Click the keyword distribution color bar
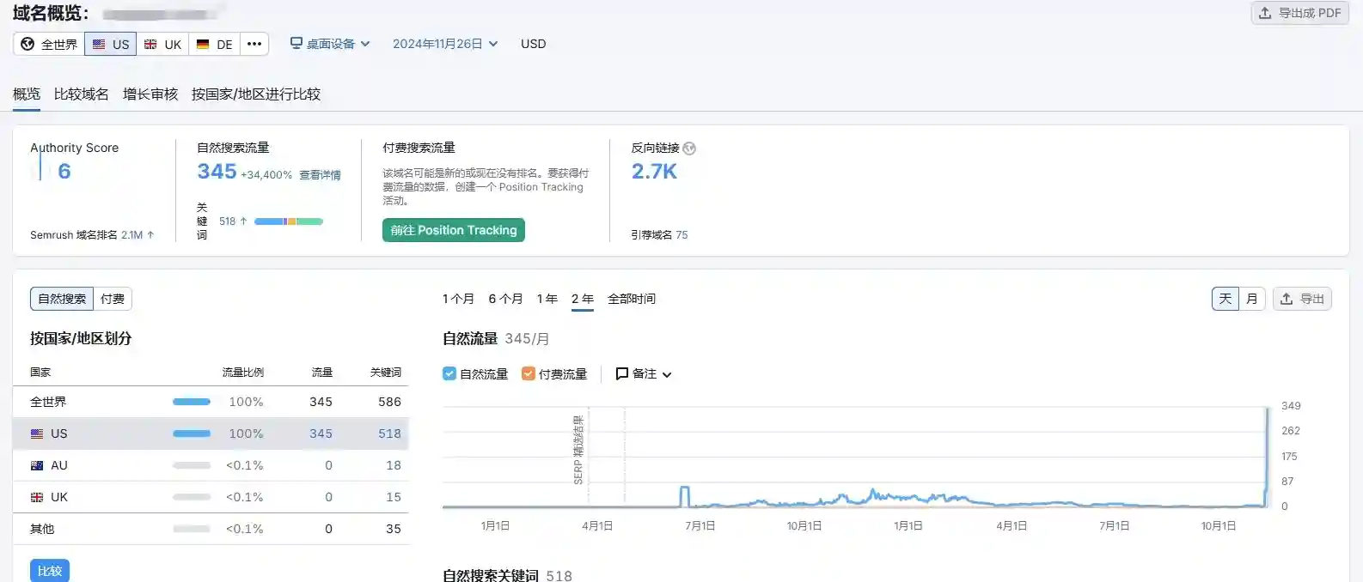Image resolution: width=1363 pixels, height=582 pixels. pos(289,221)
